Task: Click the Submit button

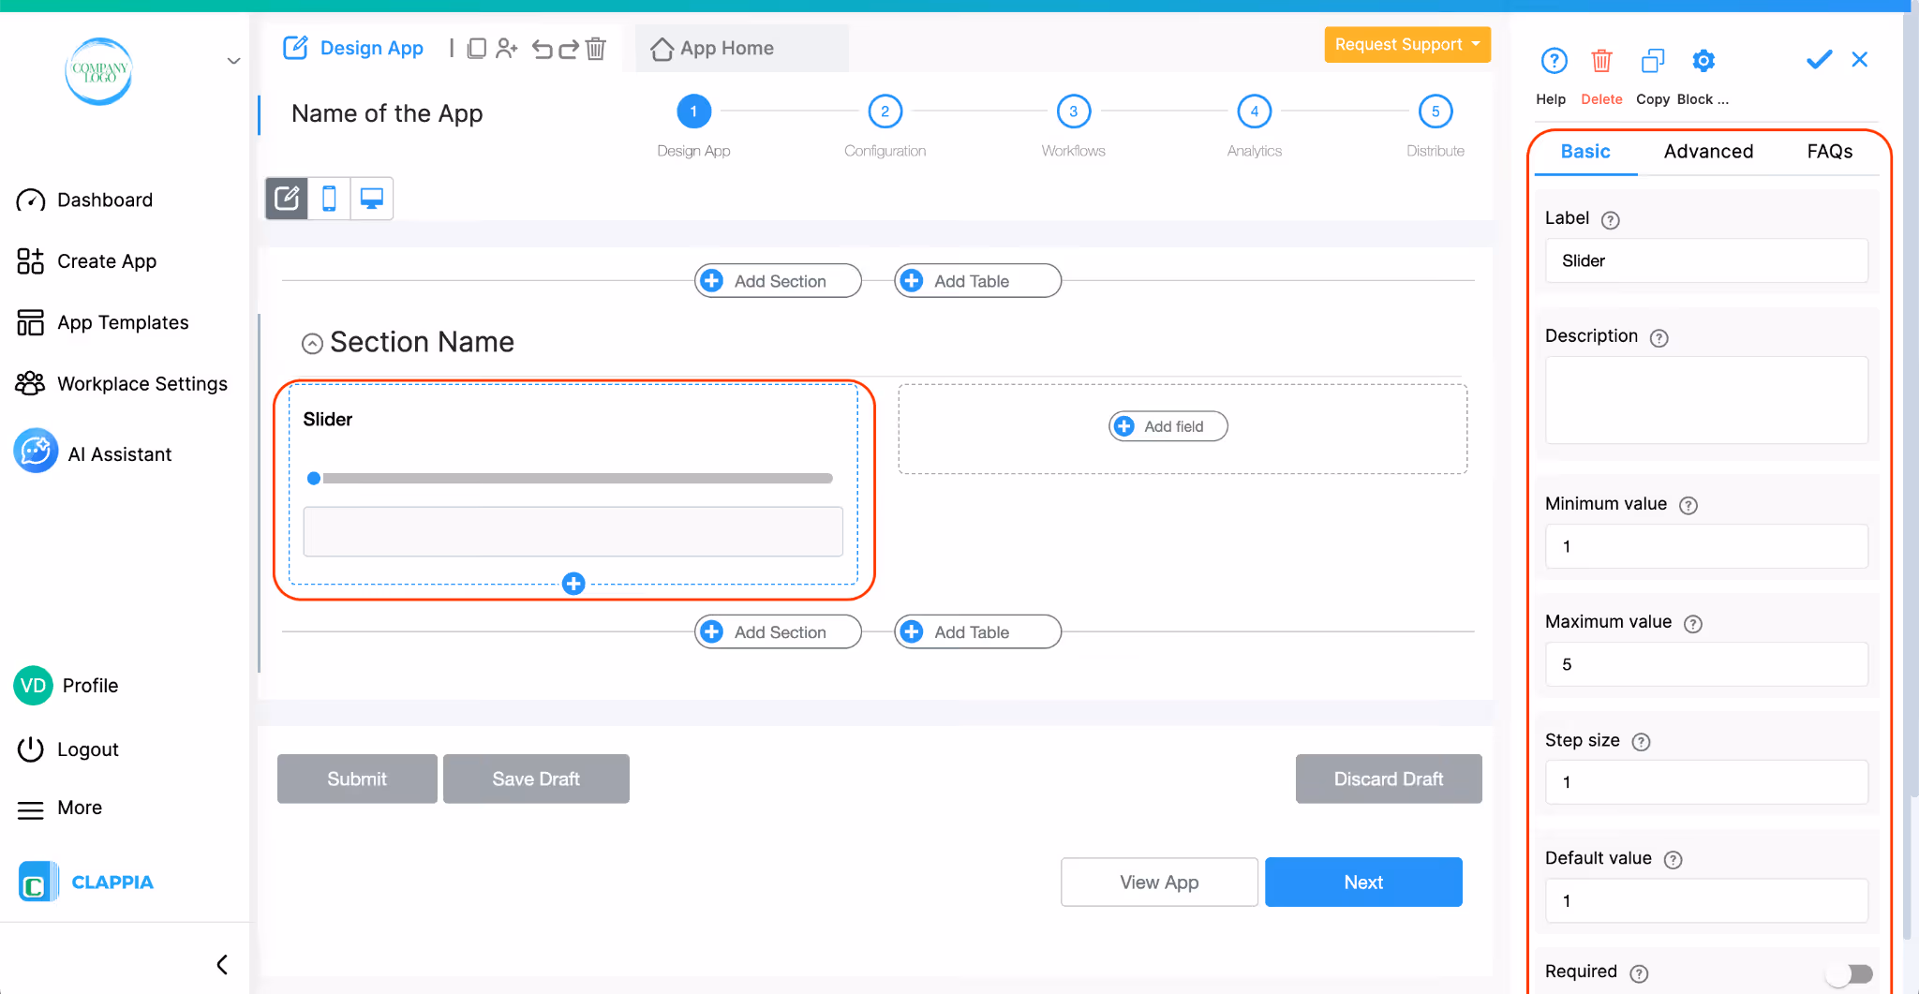Action: [x=357, y=779]
